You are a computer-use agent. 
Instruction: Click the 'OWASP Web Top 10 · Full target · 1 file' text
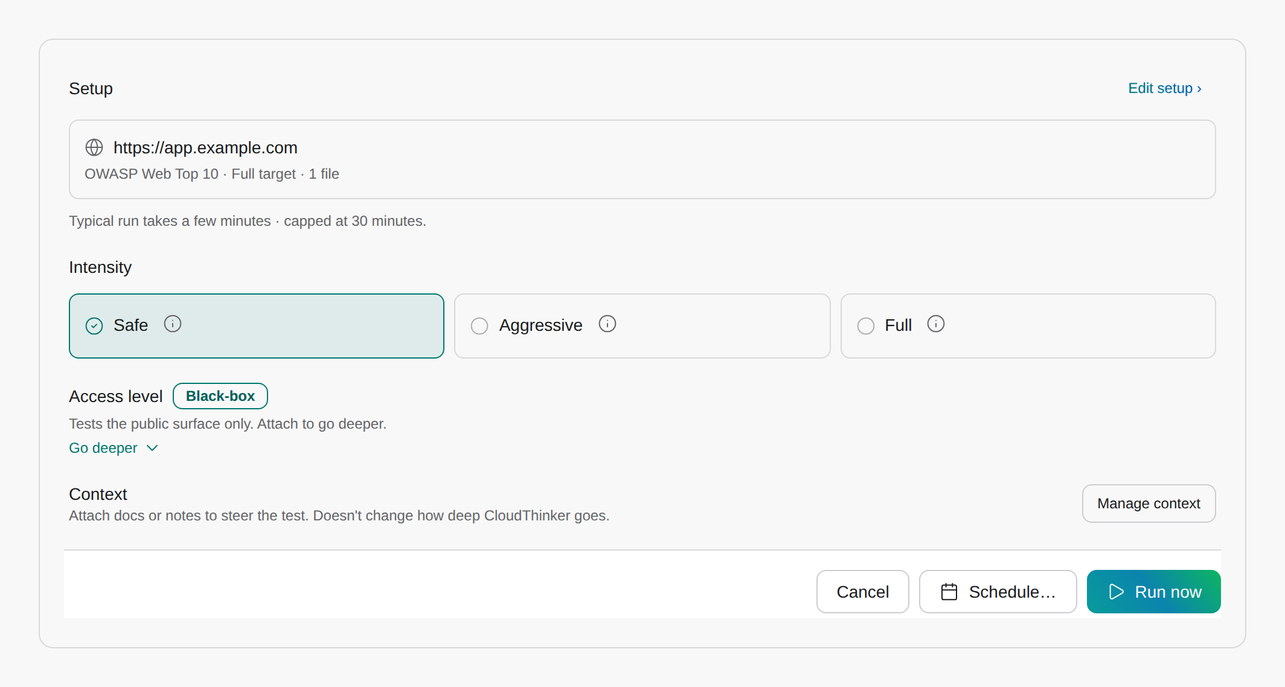pos(212,174)
